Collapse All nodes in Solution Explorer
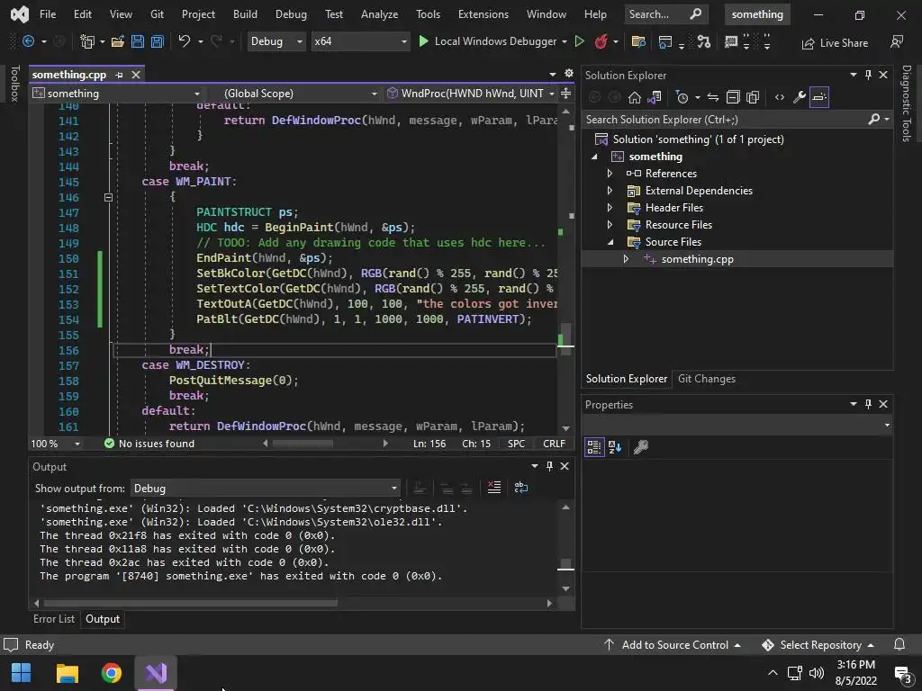 pyautogui.click(x=733, y=97)
